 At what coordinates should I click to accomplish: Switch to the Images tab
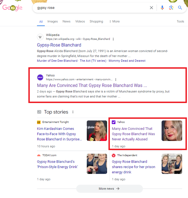pyautogui.click(x=53, y=22)
